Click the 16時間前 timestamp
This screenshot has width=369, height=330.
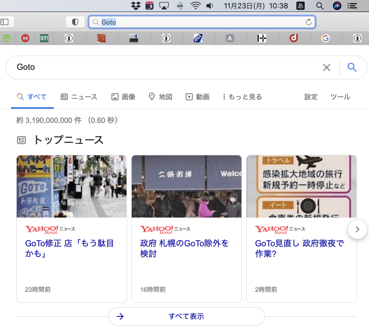coord(153,289)
